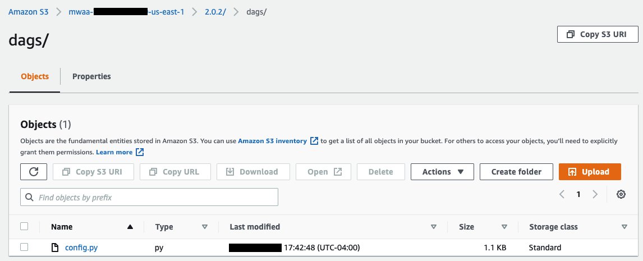Image resolution: width=643 pixels, height=261 pixels.
Task: Go to the 2.0.2/ folder breadcrumb
Action: pos(215,12)
